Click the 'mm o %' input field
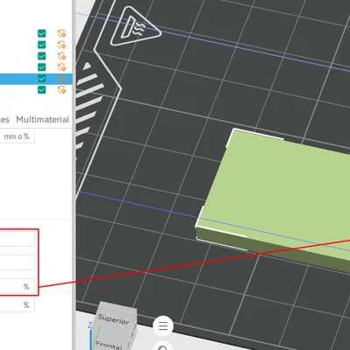 point(17,136)
